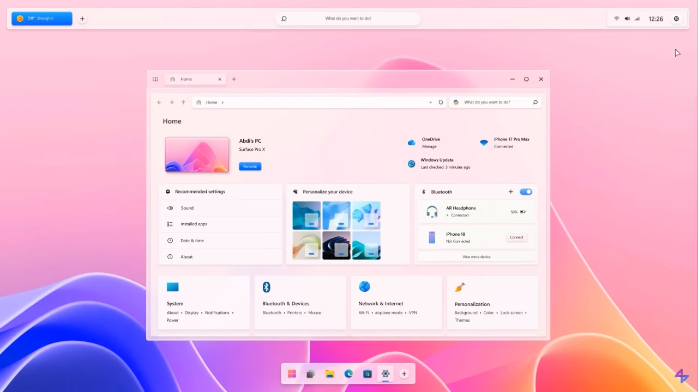The height and width of the screenshot is (392, 698).
Task: Click the up navigation arrow
Action: click(x=183, y=102)
